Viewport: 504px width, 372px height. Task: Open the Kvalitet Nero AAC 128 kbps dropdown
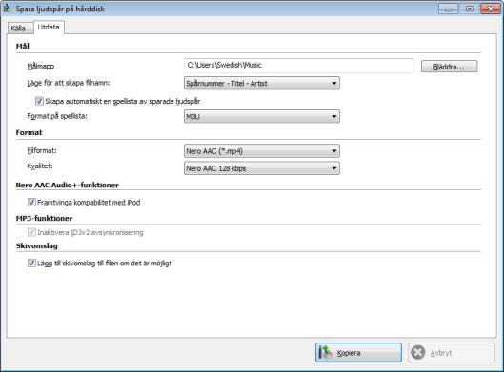pyautogui.click(x=262, y=168)
